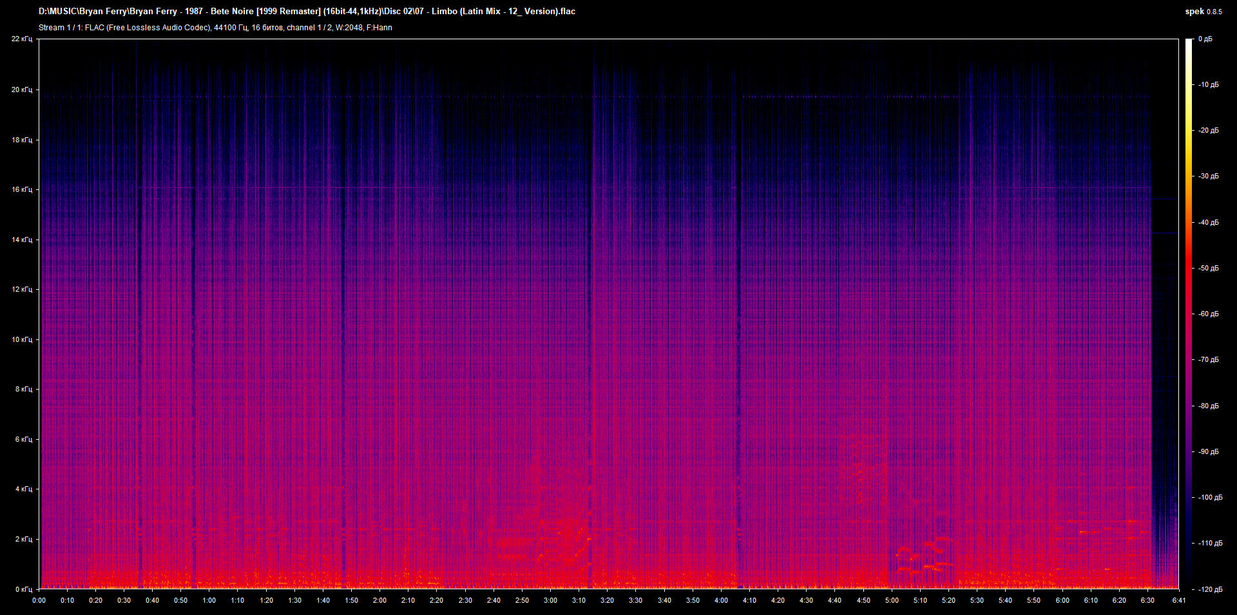Click the 6:41 end time label
The image size is (1237, 615).
[x=1179, y=601]
